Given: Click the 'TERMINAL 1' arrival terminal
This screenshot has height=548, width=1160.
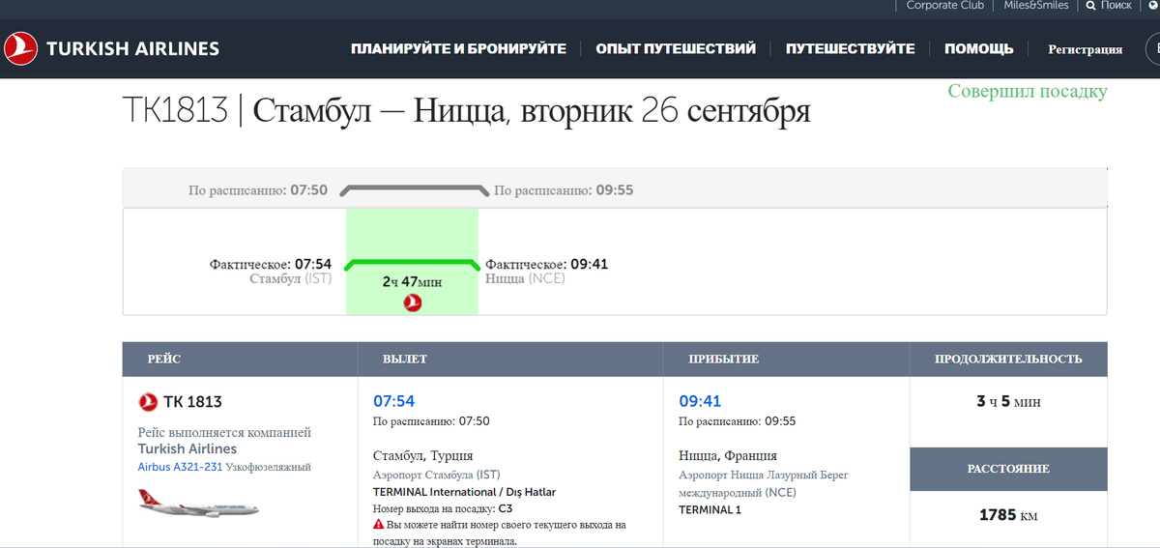Looking at the screenshot, I should tap(710, 509).
